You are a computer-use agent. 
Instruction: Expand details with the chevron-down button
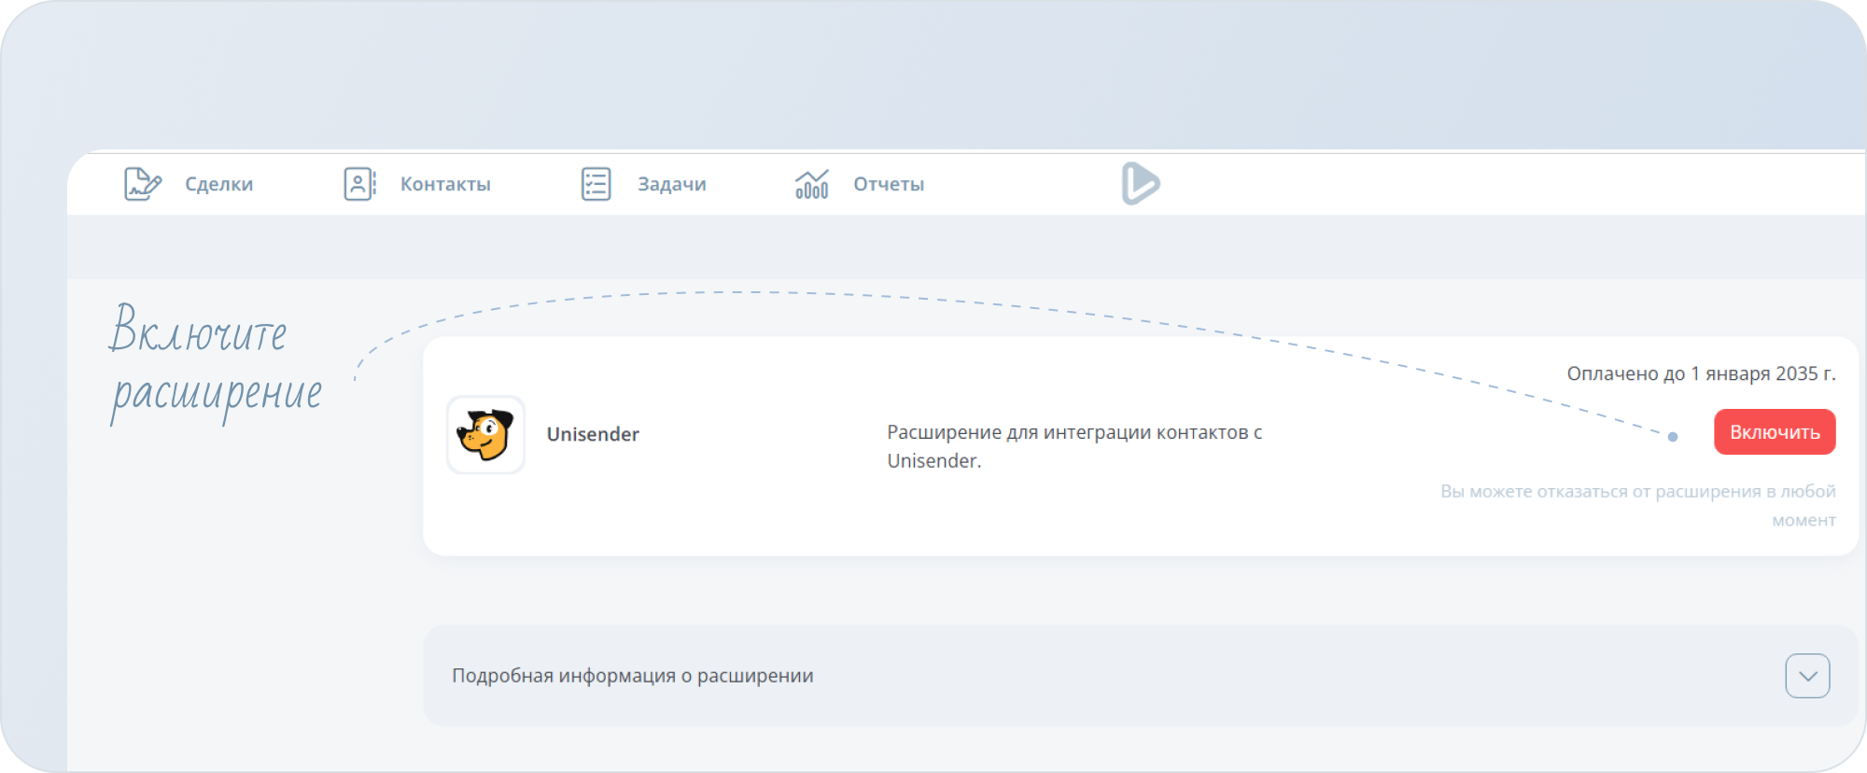(x=1807, y=676)
